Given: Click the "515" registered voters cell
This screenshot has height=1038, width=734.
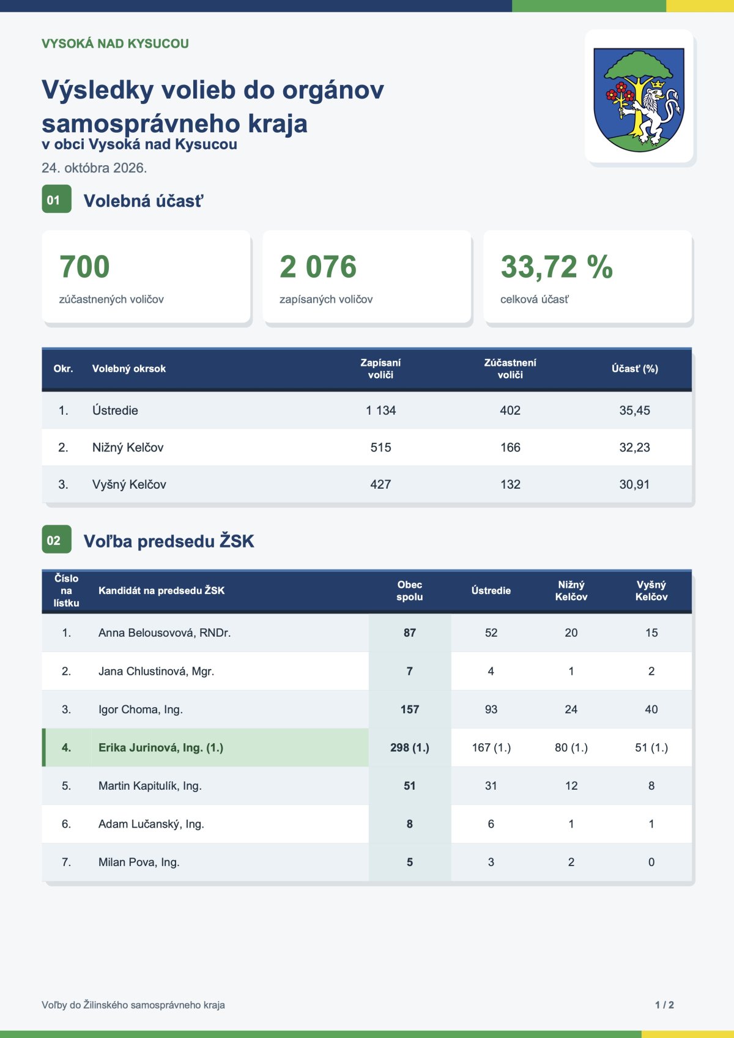Looking at the screenshot, I should pos(380,448).
